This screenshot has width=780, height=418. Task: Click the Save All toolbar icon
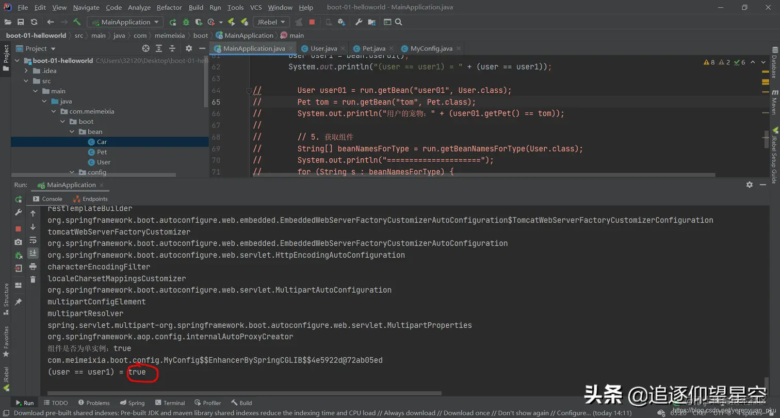[x=21, y=22]
